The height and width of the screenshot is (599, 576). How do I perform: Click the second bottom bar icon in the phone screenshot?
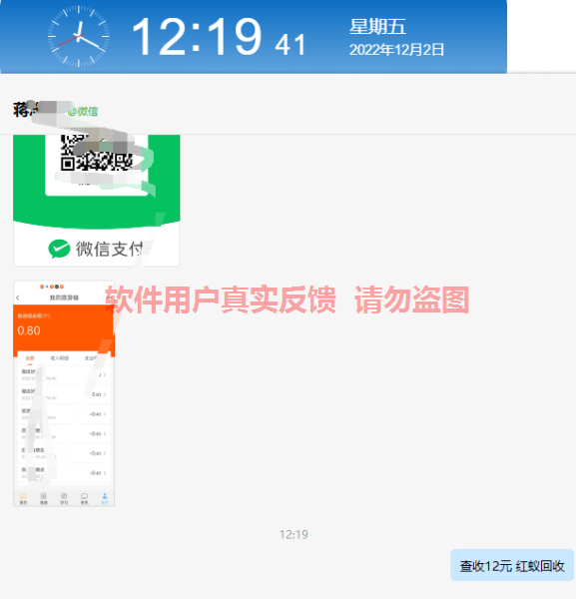click(x=44, y=498)
